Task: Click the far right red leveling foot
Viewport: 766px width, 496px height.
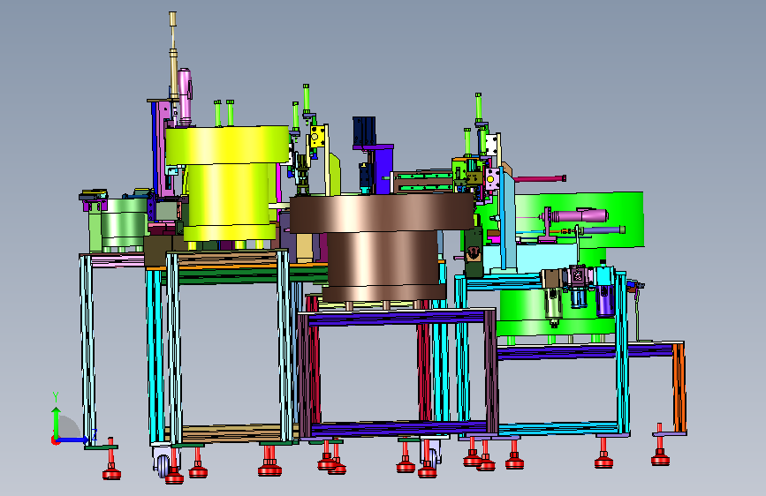Action: [x=660, y=452]
